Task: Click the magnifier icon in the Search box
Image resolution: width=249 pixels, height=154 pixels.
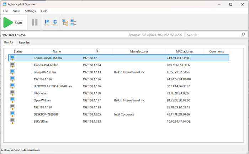Action: click(x=243, y=35)
